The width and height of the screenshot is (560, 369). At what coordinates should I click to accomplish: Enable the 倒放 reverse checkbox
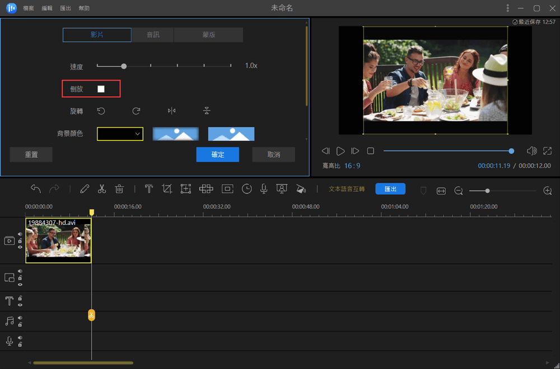(101, 89)
